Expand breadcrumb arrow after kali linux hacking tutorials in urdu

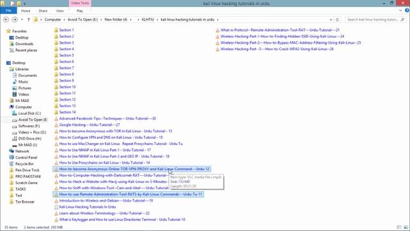pyautogui.click(x=218, y=20)
